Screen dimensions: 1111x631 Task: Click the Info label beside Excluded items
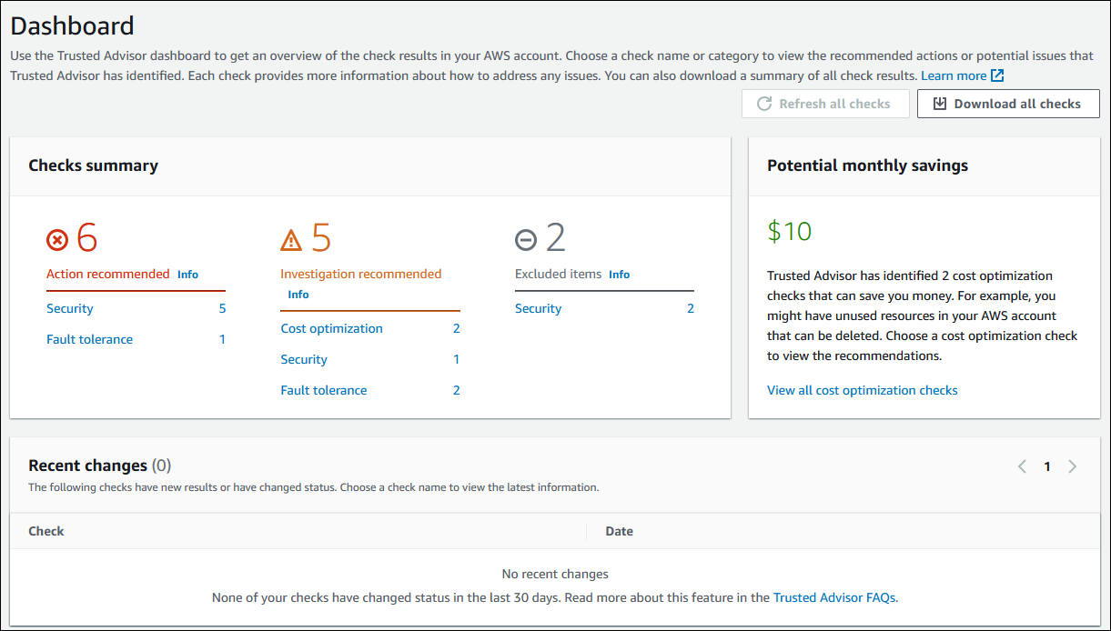tap(621, 274)
